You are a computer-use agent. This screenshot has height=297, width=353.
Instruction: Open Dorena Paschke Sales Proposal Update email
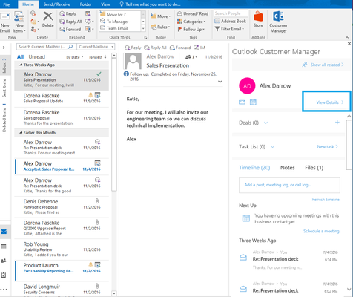pos(62,98)
